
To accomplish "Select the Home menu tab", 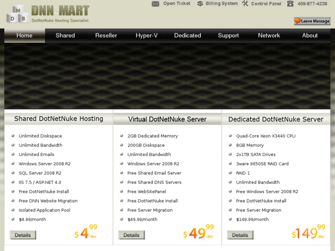I will [x=24, y=35].
